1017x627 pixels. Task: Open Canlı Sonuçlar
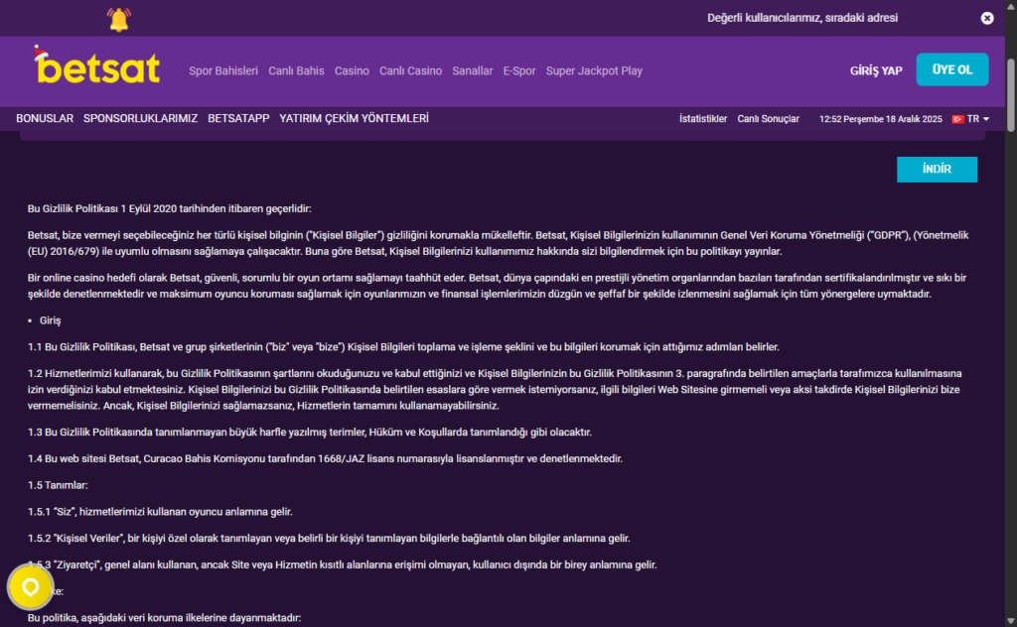768,119
